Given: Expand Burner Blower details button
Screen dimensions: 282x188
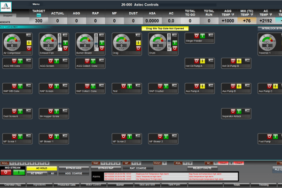Looking at the screenshot, I should (x=102, y=35).
